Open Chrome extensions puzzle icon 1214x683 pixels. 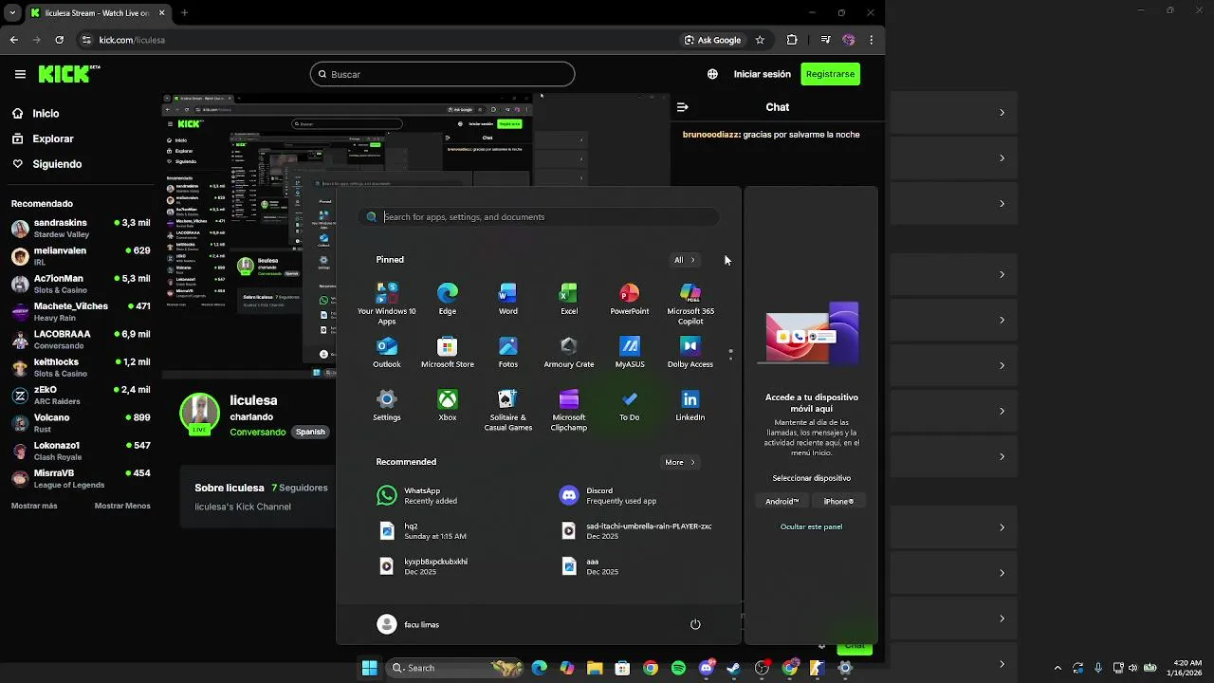click(792, 40)
